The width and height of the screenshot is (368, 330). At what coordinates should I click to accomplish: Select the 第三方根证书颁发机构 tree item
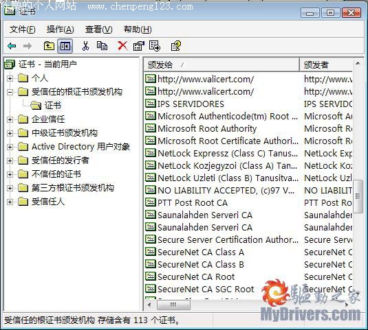tap(73, 188)
